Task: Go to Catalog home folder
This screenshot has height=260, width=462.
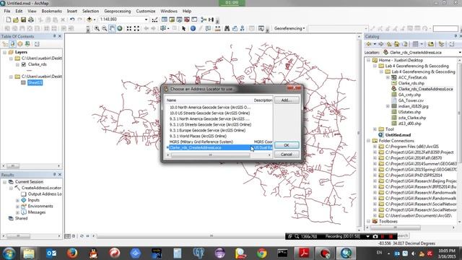Action: tap(397, 44)
